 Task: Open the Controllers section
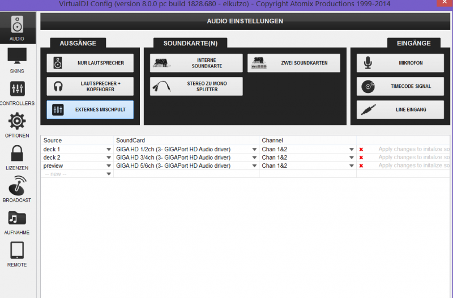tap(17, 93)
